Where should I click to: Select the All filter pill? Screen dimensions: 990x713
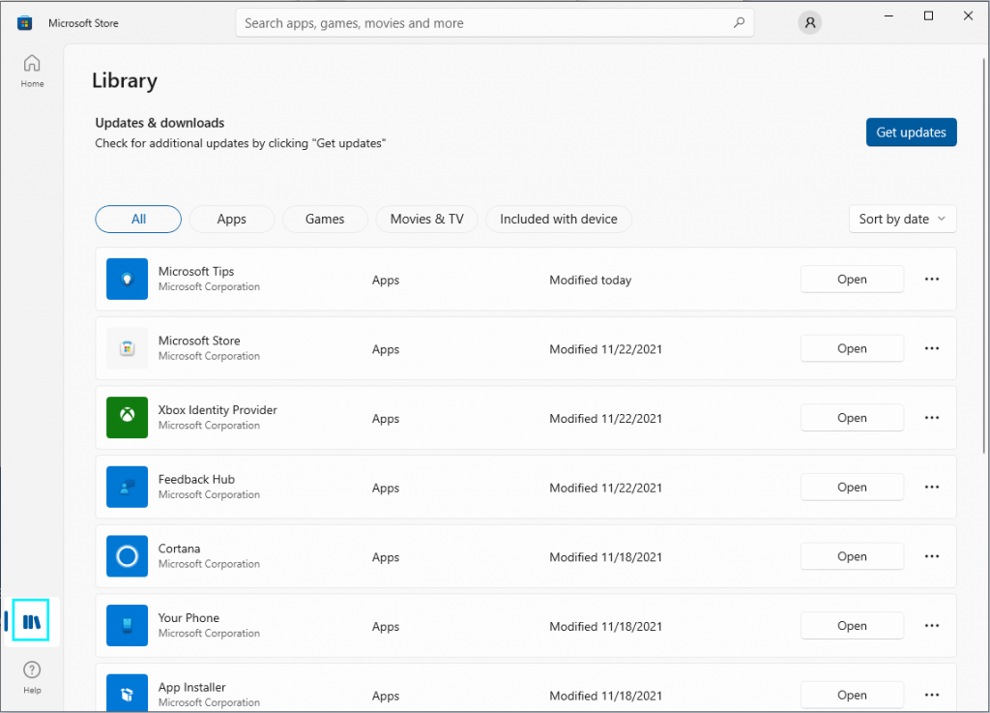pos(137,219)
